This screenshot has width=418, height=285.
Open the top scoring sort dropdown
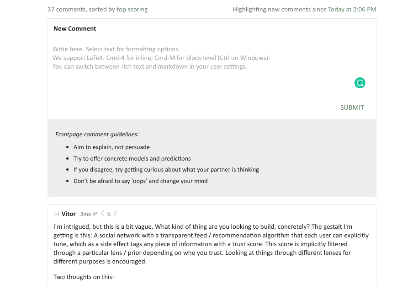tap(132, 9)
